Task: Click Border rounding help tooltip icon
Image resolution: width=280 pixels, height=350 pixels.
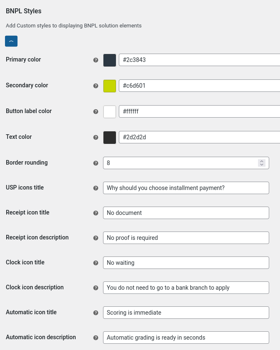Action: click(96, 163)
